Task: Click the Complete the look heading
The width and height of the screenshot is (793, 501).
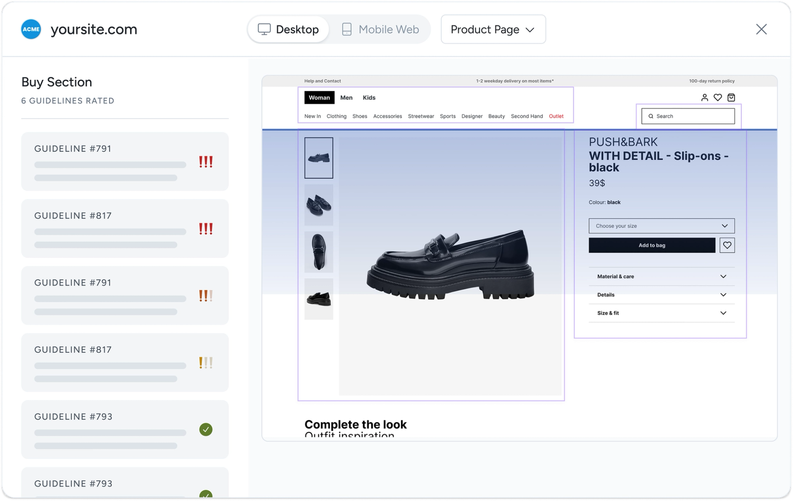Action: click(355, 425)
